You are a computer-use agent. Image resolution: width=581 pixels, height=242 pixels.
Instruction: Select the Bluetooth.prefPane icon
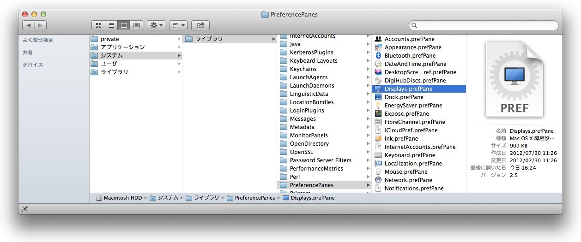click(378, 55)
